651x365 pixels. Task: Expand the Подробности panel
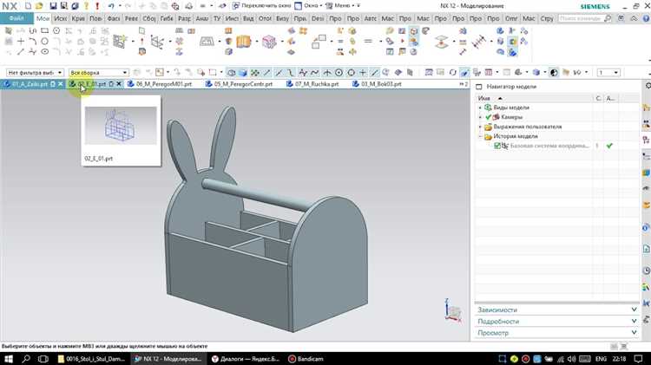[x=556, y=322]
